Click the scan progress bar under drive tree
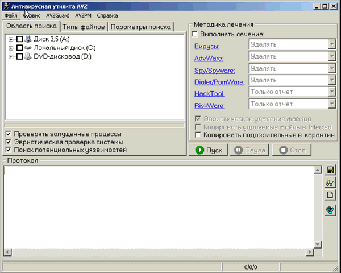The image size is (341, 273). [x=94, y=125]
